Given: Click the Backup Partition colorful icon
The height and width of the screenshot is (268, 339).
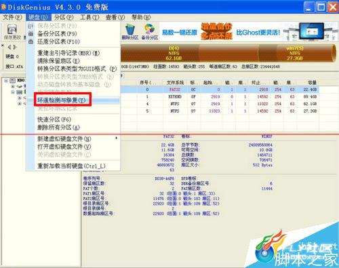Looking at the screenshot, I should click(x=150, y=29).
